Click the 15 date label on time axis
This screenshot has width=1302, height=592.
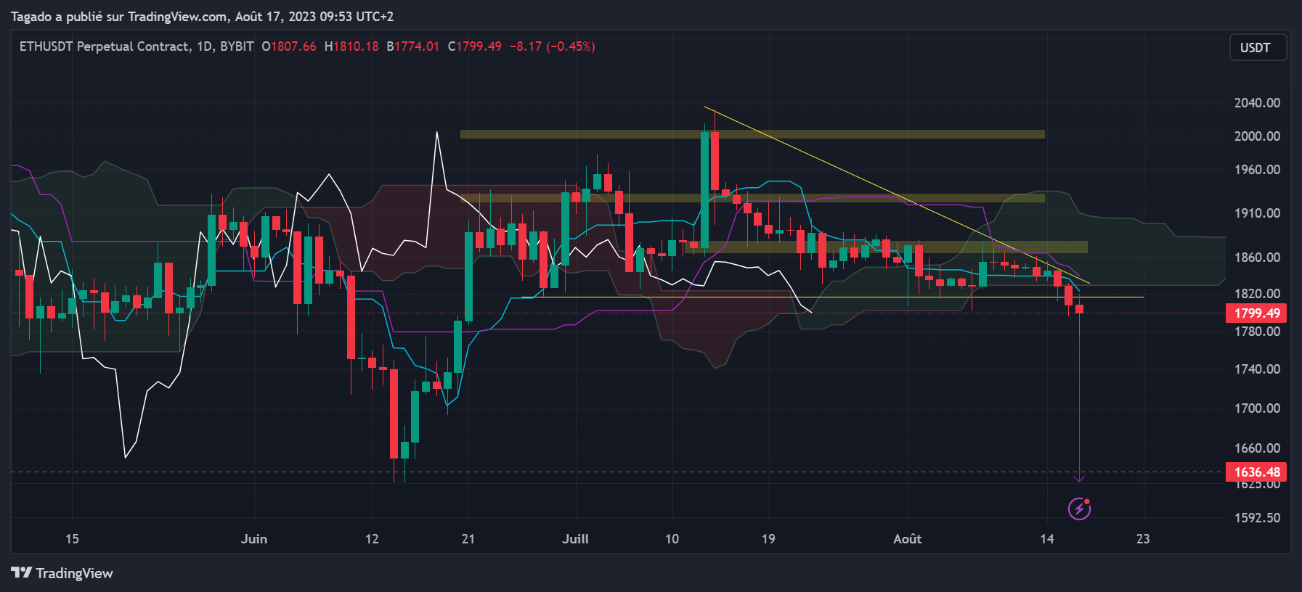click(72, 539)
